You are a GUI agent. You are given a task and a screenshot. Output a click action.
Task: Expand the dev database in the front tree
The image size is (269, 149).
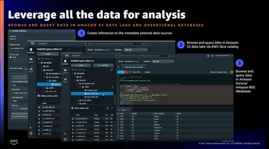coord(75,77)
